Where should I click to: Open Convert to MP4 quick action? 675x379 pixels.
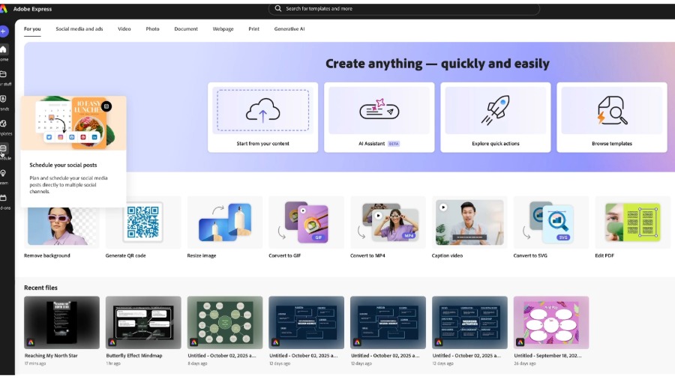pyautogui.click(x=388, y=228)
